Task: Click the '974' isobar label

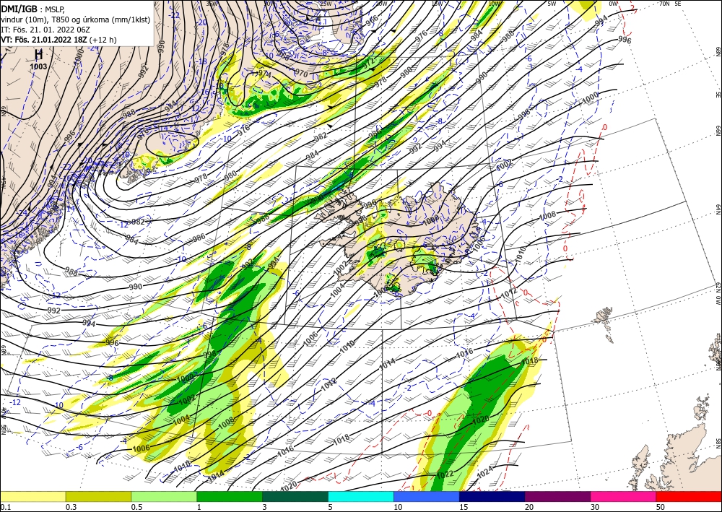Action: (265, 73)
